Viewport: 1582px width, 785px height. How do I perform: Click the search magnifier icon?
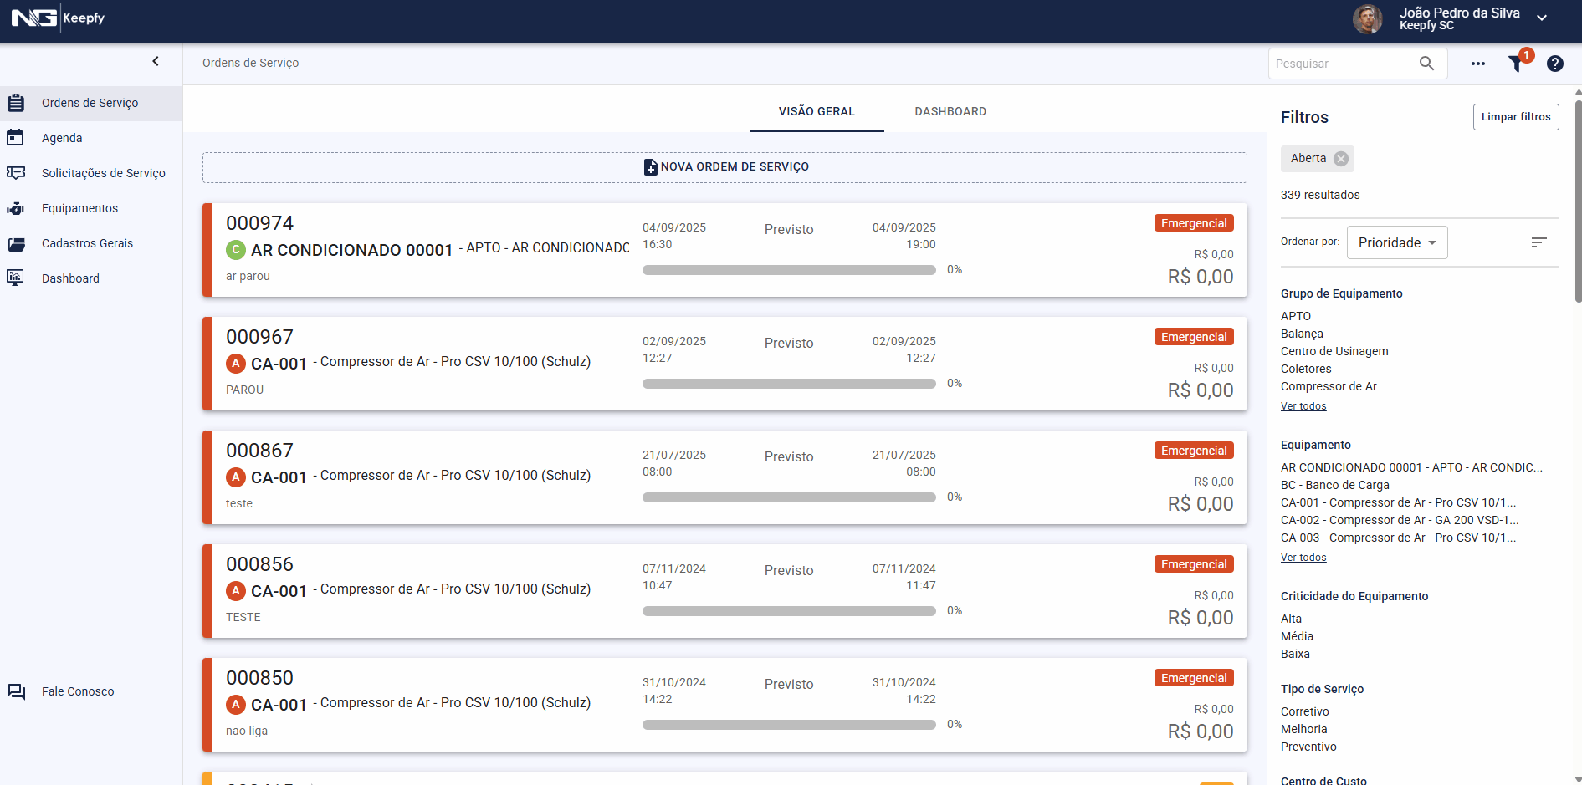click(x=1426, y=64)
